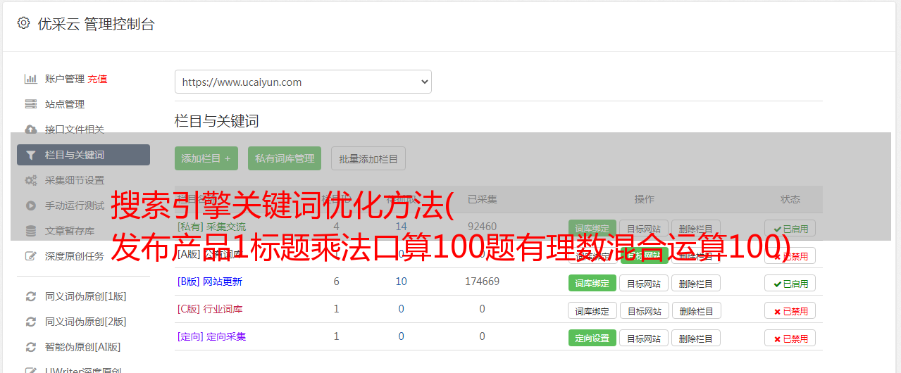Click 批量添加栏目 button
This screenshot has height=373, width=901.
(x=368, y=158)
